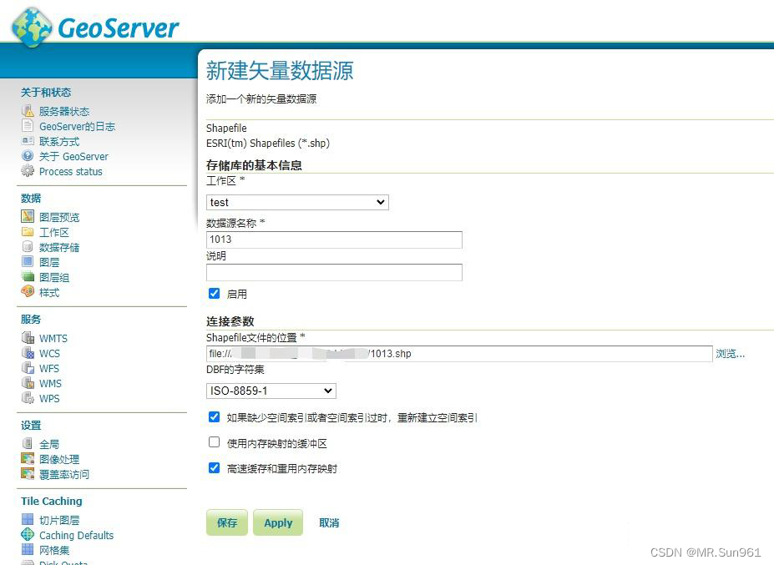The width and height of the screenshot is (774, 565).
Task: Click the 服务器状态 flask icon
Action: (x=27, y=111)
